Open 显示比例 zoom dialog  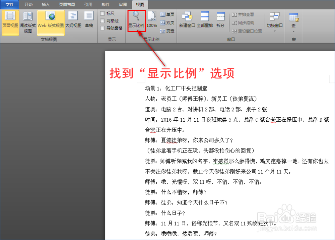click(136, 21)
